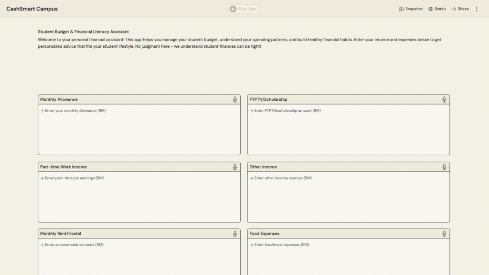Start voice entry for Food Expenses
489x275 pixels.
tap(444, 233)
